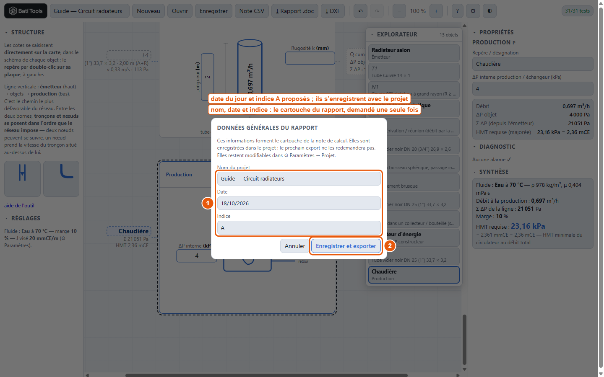Screen dimensions: 604x377
Task: Click the Indice field containing A
Action: click(x=299, y=227)
